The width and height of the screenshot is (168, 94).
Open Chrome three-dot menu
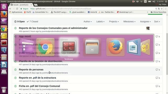(x=166, y=9)
